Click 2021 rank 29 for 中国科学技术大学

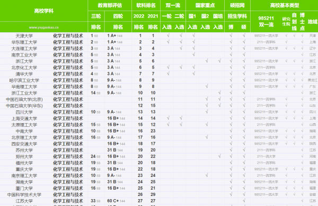(x=153, y=194)
